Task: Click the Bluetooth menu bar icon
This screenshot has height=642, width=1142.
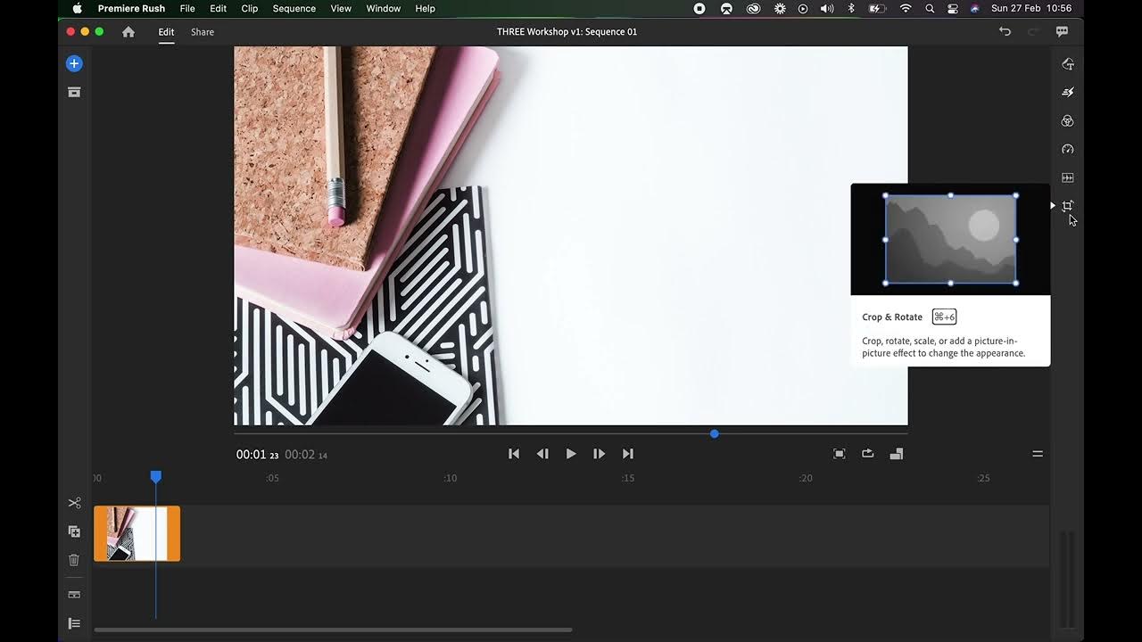Action: pyautogui.click(x=851, y=8)
